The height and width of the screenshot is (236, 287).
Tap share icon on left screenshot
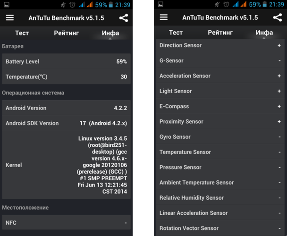click(x=124, y=18)
